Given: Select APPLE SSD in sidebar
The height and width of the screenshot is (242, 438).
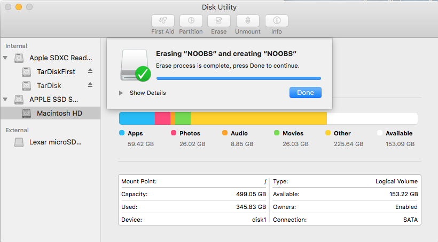Looking at the screenshot, I should 53,100.
